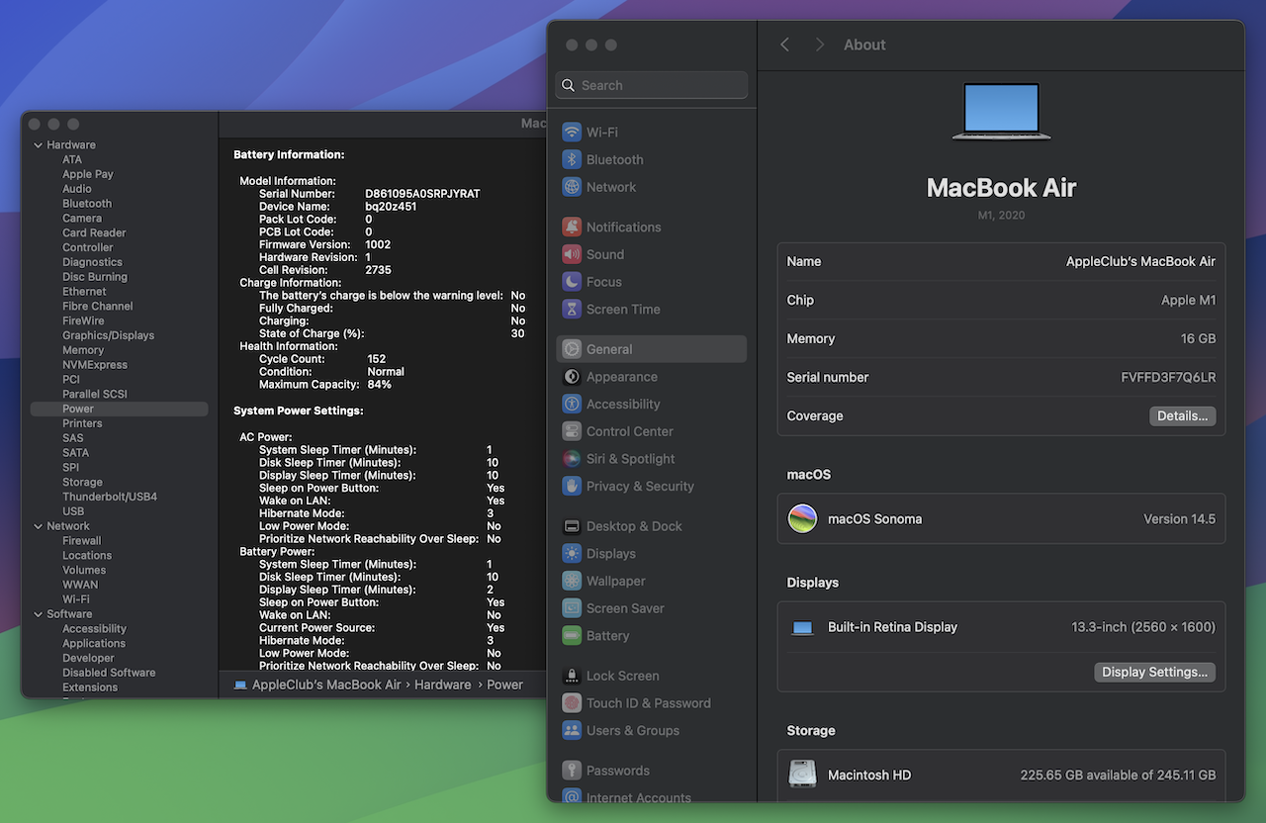Viewport: 1266px width, 823px height.
Task: Select Thunderbolt/USB4 in hardware list
Action: pyautogui.click(x=110, y=497)
